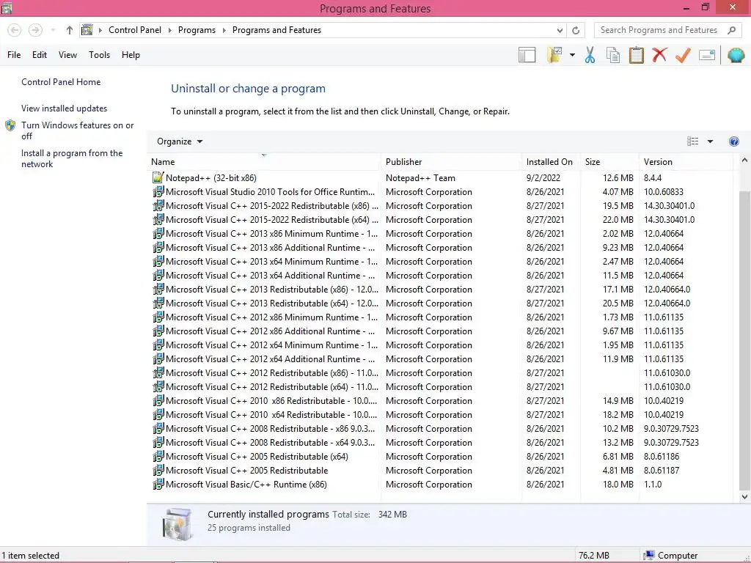The width and height of the screenshot is (751, 563).
Task: Click the Up arrow navigation icon
Action: [x=70, y=30]
